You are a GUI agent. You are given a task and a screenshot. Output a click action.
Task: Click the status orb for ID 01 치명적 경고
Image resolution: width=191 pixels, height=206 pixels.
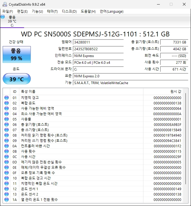(x=7, y=98)
